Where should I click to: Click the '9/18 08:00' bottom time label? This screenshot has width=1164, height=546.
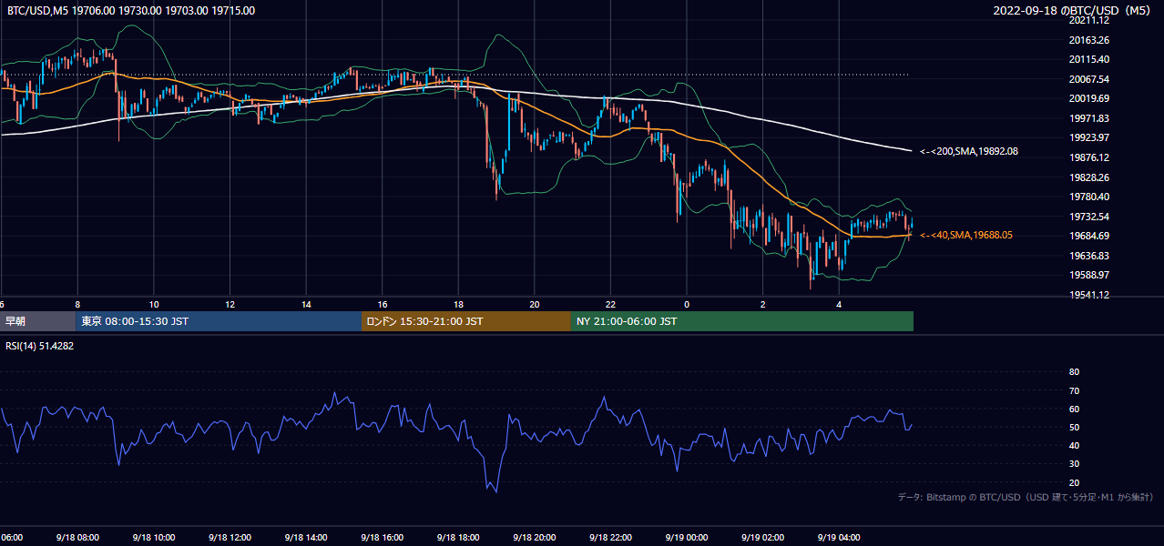[x=77, y=538]
